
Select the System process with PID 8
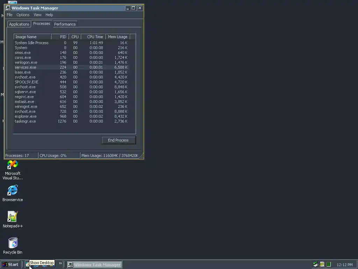(x=71, y=48)
